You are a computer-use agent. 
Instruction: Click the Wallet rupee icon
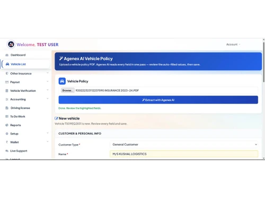pyautogui.click(x=7, y=142)
